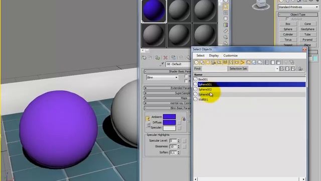This screenshot has height=181, width=321.
Task: Open the Standard Primitives dropdown
Action: point(298,7)
